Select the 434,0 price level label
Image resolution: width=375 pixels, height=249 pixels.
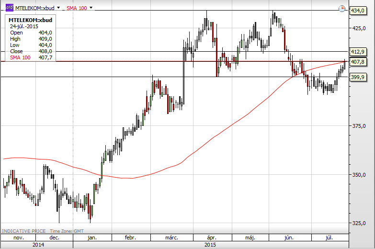click(x=358, y=11)
